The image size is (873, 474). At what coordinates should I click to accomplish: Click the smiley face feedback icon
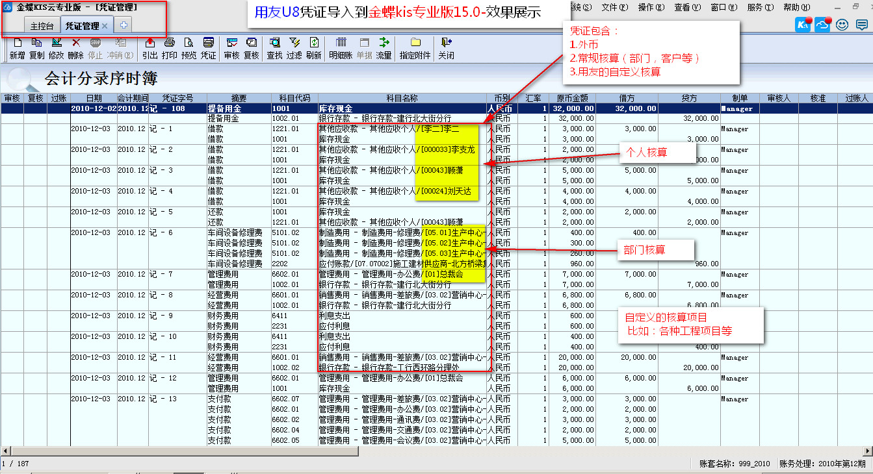[x=842, y=25]
